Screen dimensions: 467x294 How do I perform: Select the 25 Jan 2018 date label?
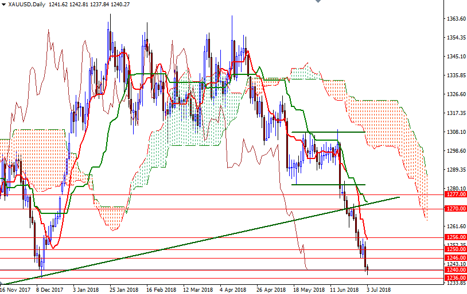pyautogui.click(x=124, y=290)
